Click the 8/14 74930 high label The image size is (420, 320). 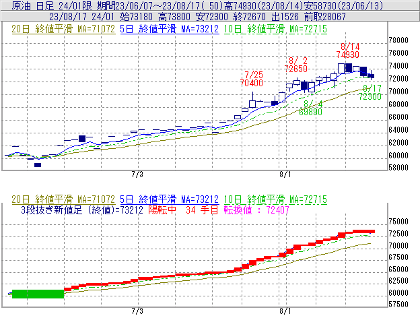[348, 51]
